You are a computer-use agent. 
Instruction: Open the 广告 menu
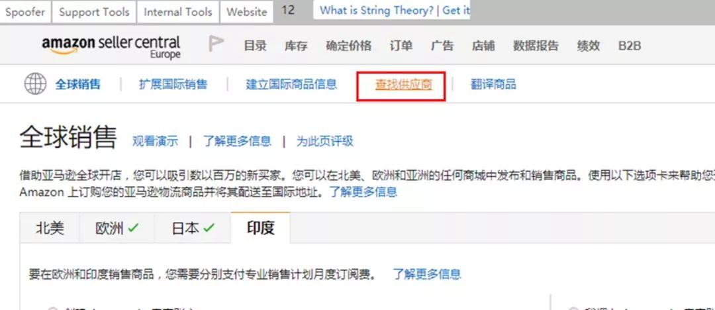coord(442,46)
